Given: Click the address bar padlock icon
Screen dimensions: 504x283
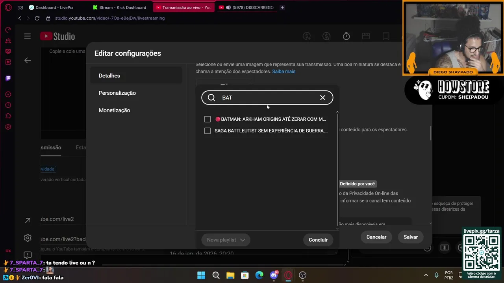Looking at the screenshot, I should point(48,18).
